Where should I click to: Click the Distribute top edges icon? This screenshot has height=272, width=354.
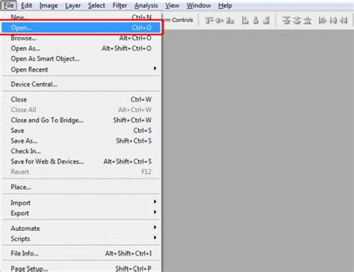(x=287, y=20)
